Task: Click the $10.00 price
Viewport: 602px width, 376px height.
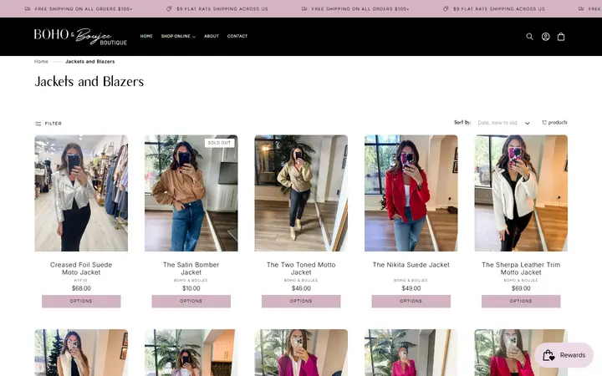Action: [x=191, y=288]
